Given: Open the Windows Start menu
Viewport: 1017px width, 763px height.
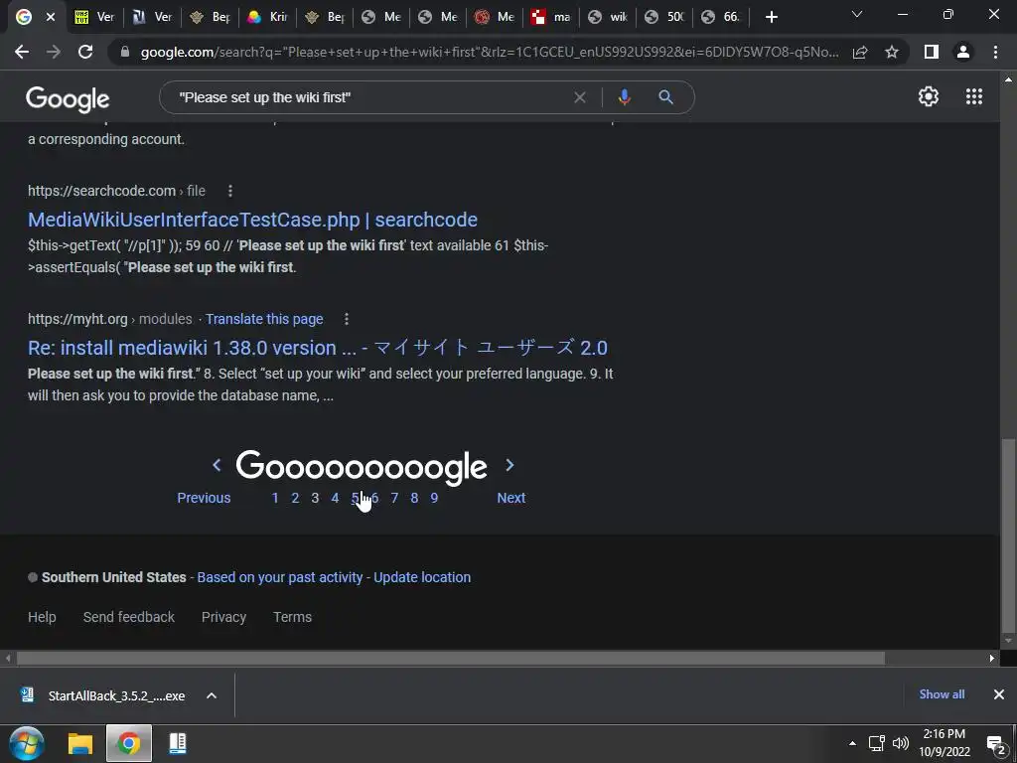Looking at the screenshot, I should pyautogui.click(x=27, y=743).
